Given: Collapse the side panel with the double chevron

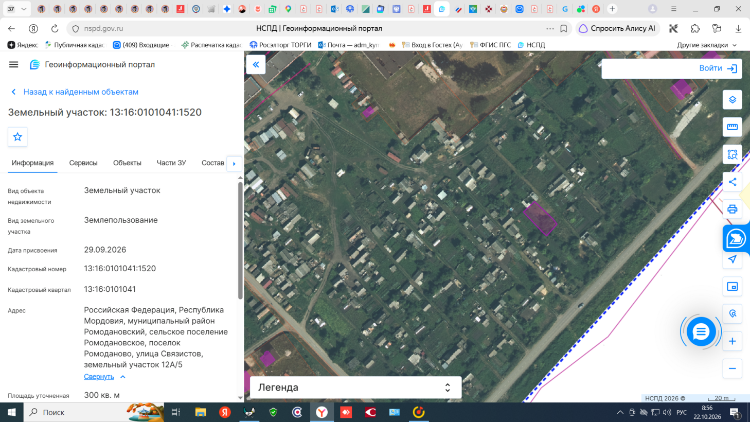Looking at the screenshot, I should click(x=256, y=65).
